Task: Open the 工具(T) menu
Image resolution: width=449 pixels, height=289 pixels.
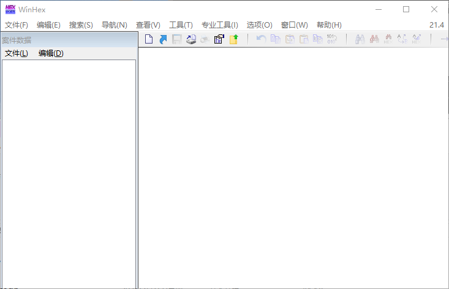Action: (x=181, y=25)
